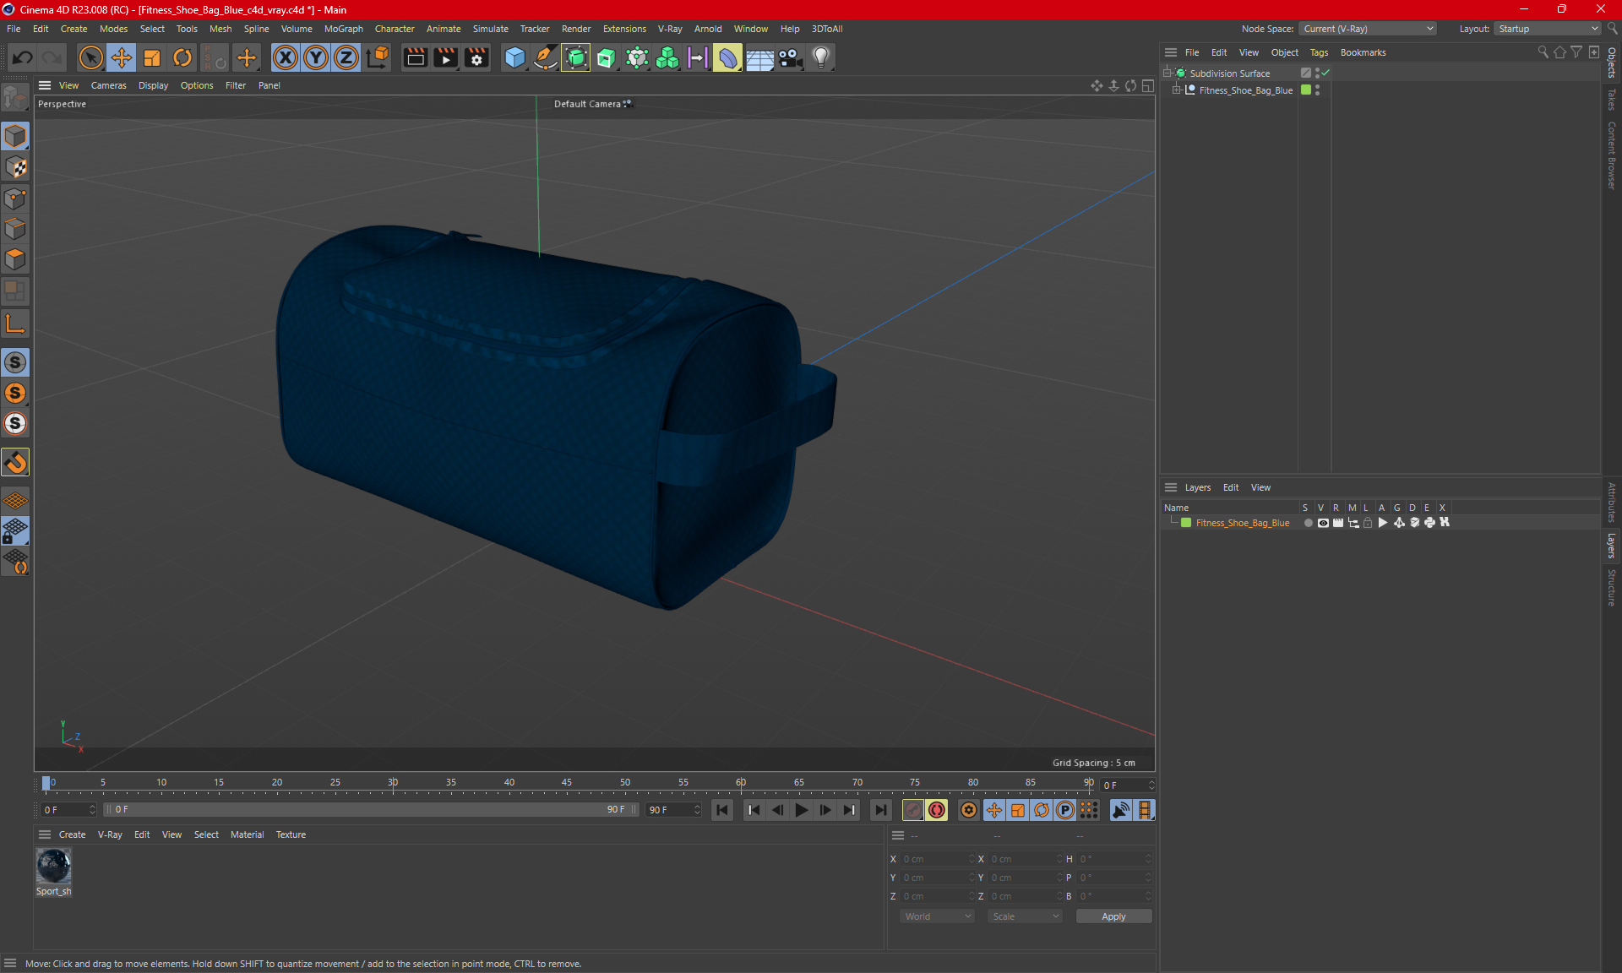Select the Sport_sh material thumbnail

click(53, 866)
